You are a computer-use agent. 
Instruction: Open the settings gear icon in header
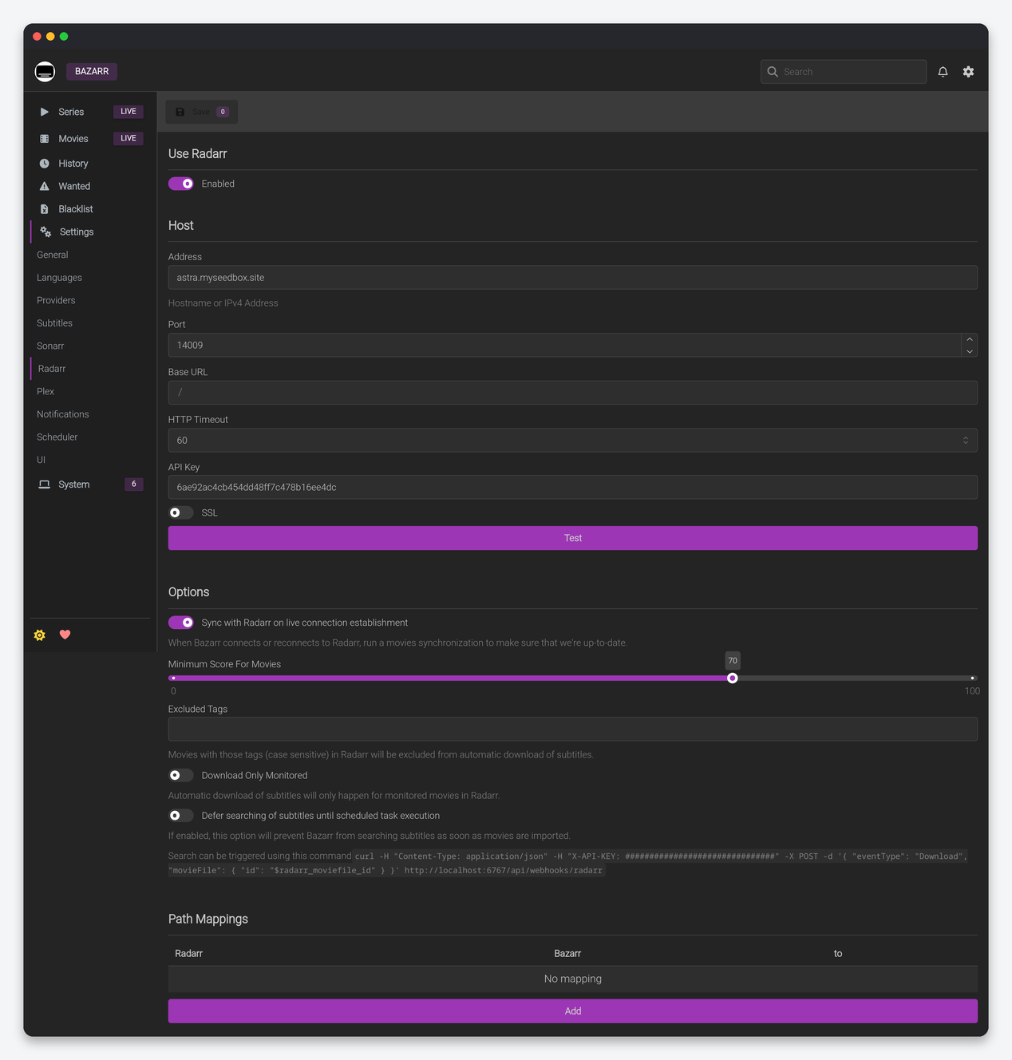pos(968,72)
